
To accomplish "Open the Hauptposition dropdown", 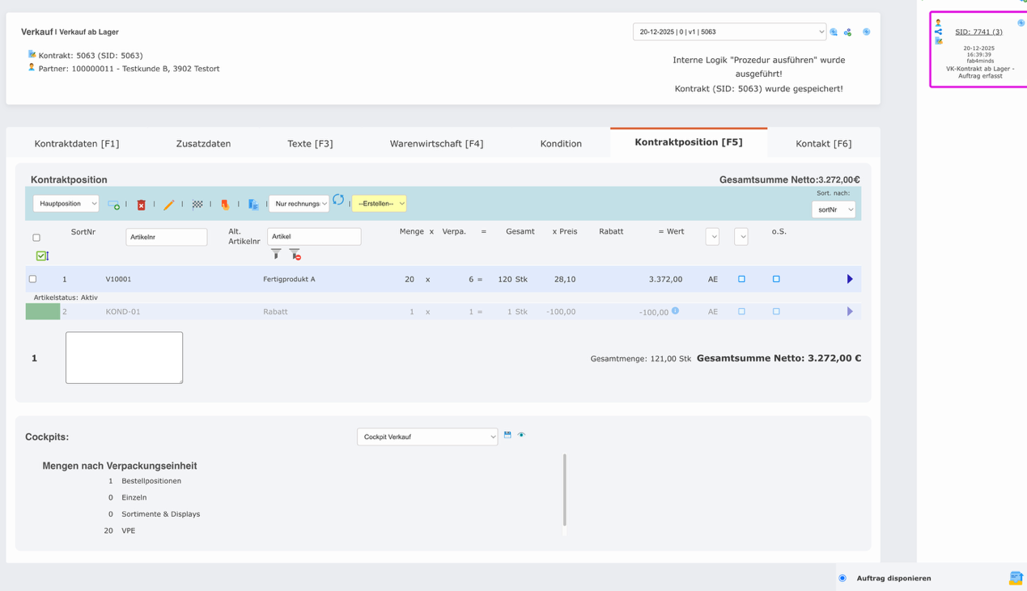I will (66, 204).
